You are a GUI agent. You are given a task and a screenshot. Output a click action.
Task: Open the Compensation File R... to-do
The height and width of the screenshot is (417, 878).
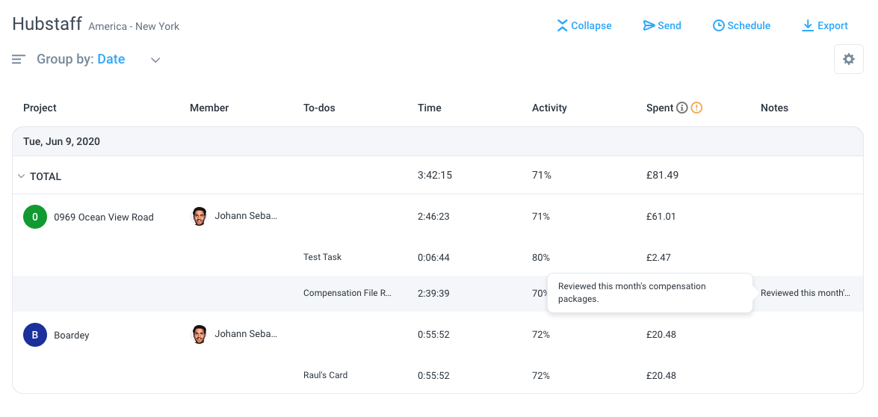pos(347,293)
